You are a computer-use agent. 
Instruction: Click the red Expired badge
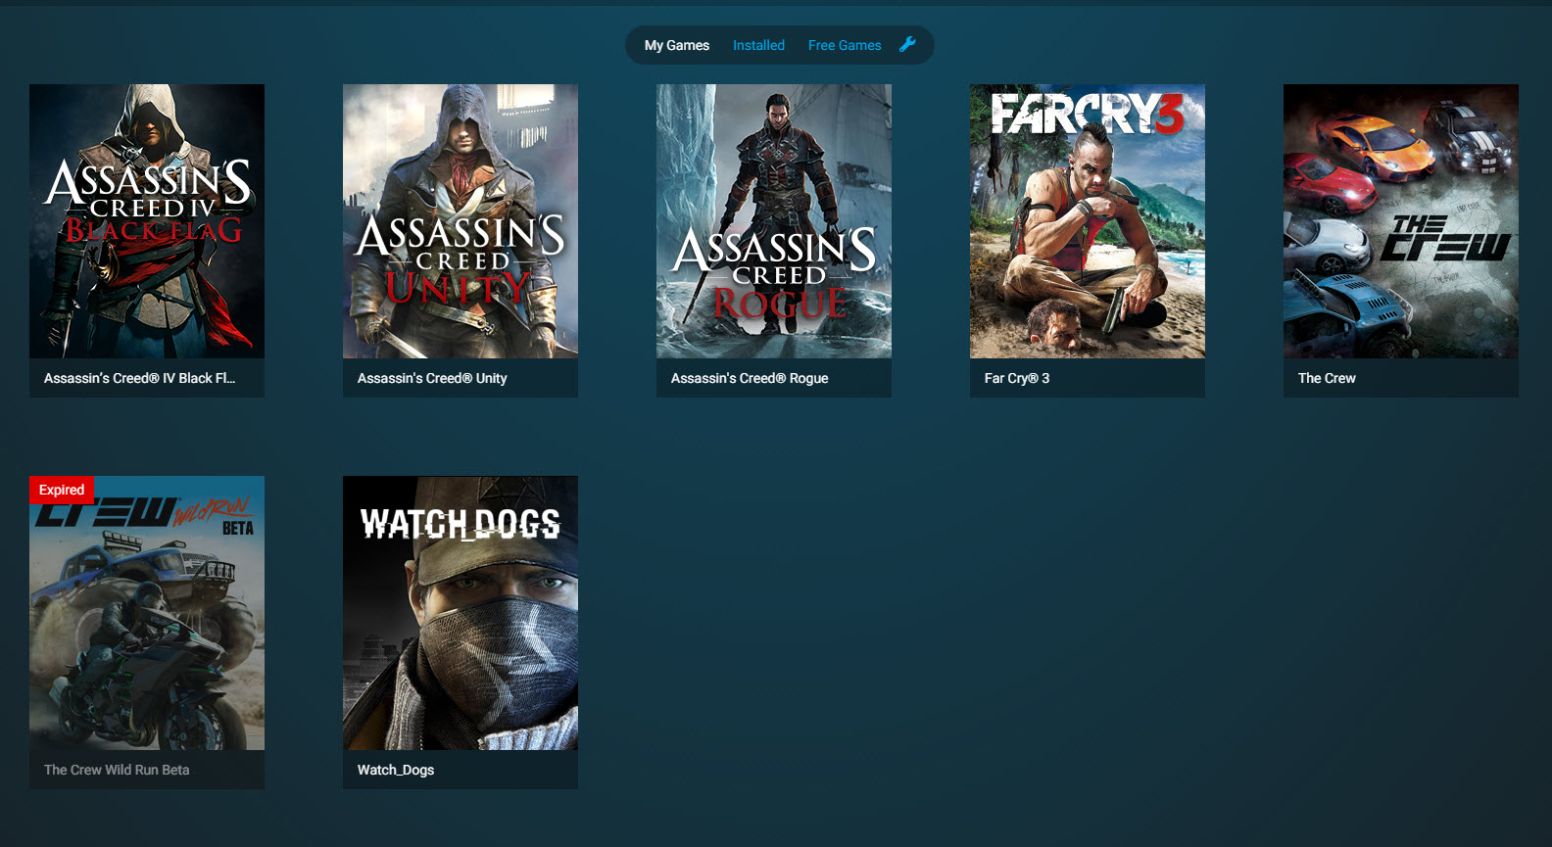(x=62, y=490)
